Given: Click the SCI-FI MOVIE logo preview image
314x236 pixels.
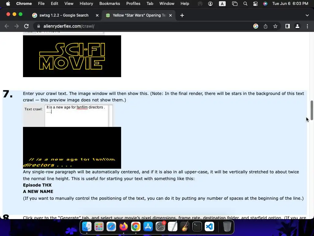Looking at the screenshot, I should (x=72, y=56).
